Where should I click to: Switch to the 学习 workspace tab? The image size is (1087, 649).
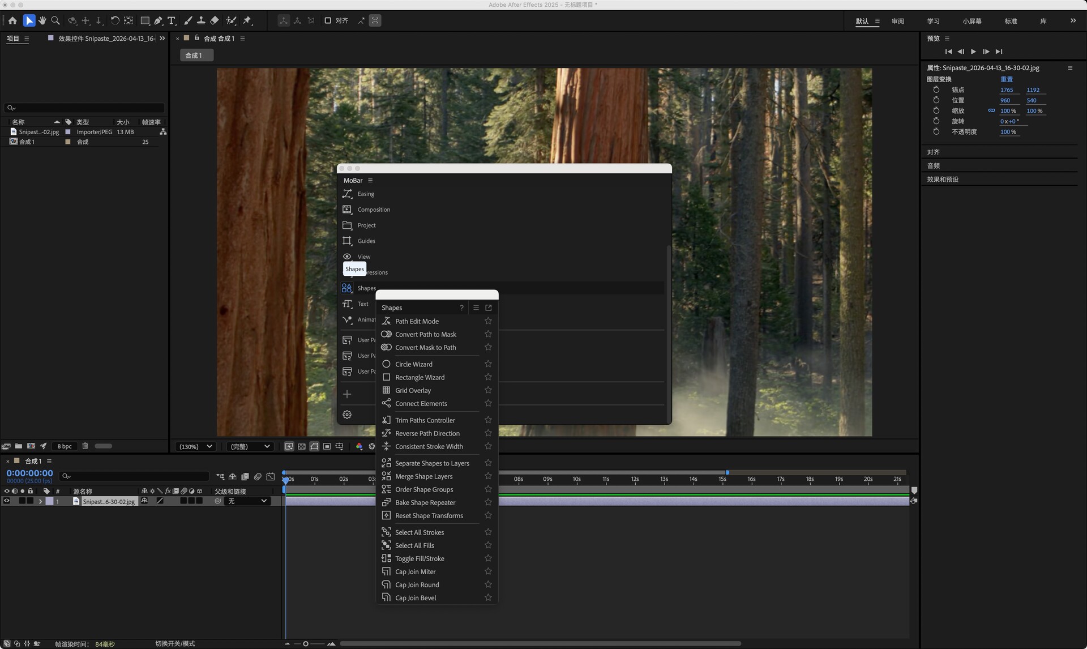[933, 21]
